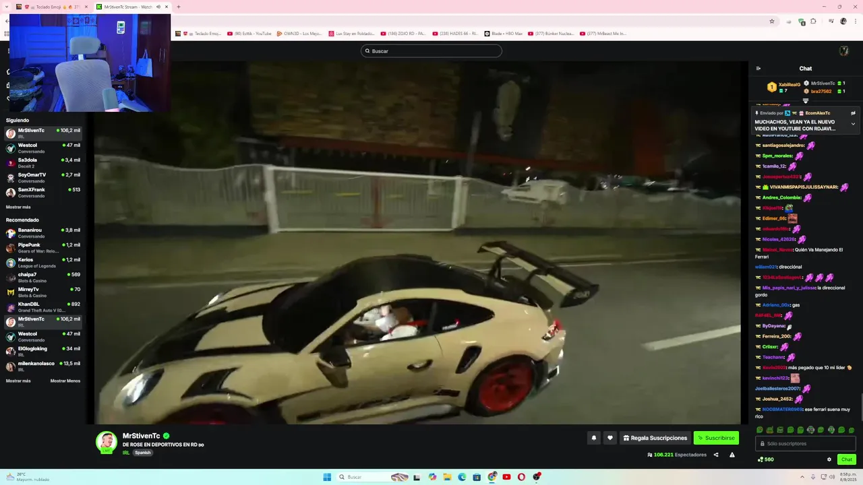This screenshot has height=485, width=863.
Task: Click the Kick Buscar search field
Action: pyautogui.click(x=431, y=51)
